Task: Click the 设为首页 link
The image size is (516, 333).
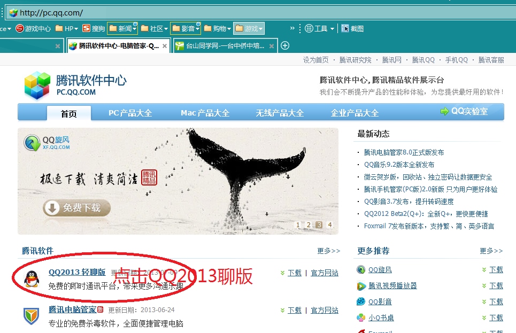Action: 315,60
